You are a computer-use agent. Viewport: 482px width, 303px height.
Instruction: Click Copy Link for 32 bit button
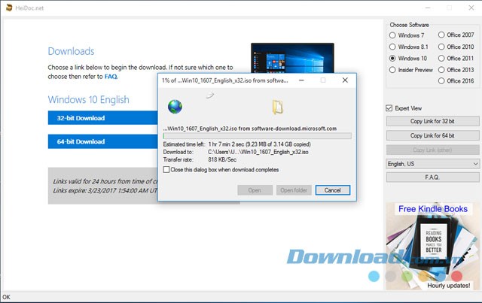tap(432, 121)
